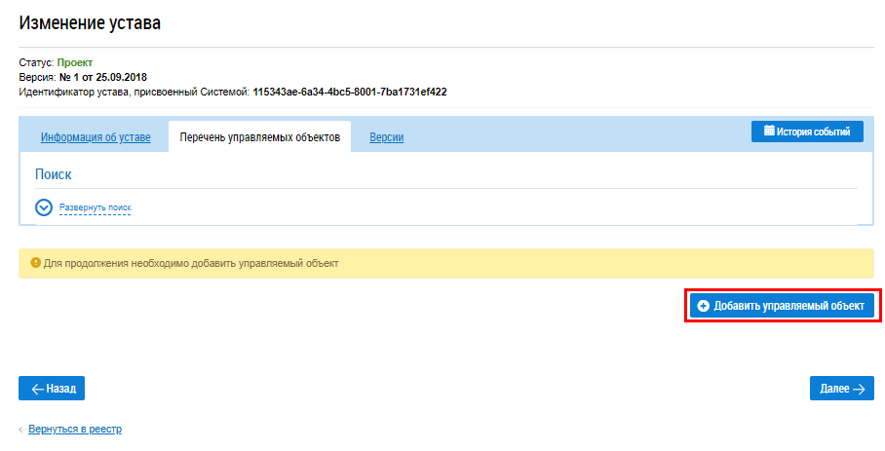The height and width of the screenshot is (451, 885).
Task: Proceed with the Далее button
Action: 841,389
